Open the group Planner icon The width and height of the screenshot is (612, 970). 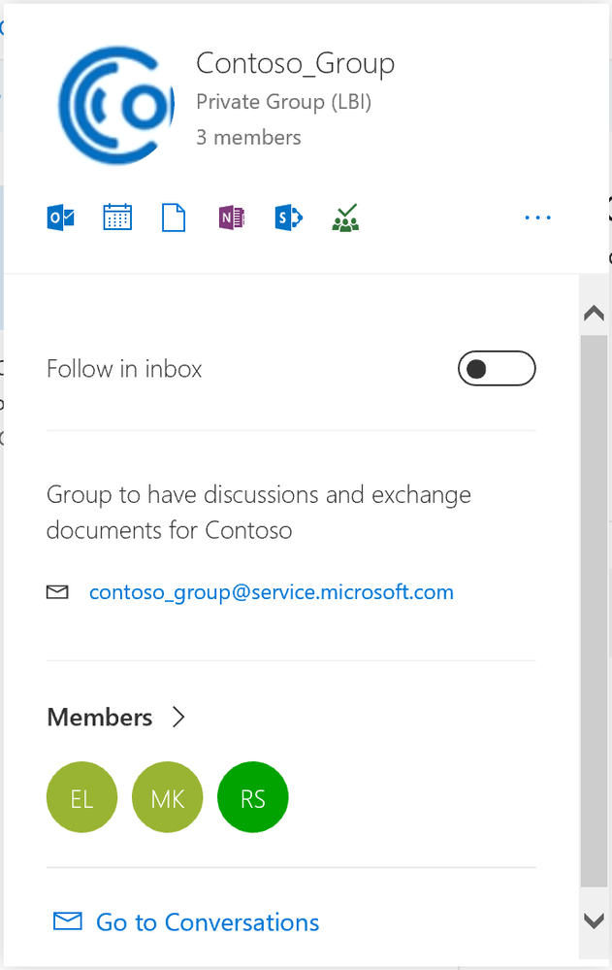pos(345,217)
